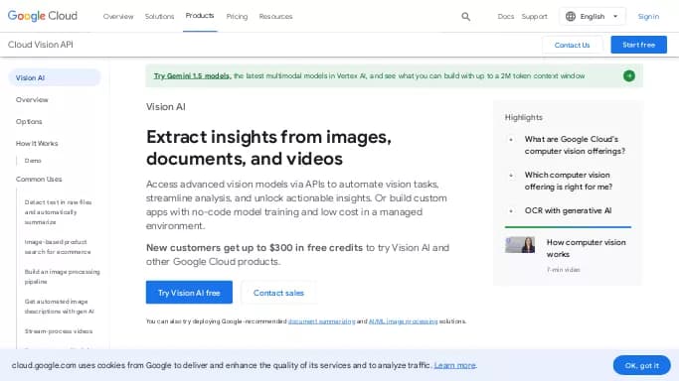This screenshot has width=679, height=381.
Task: Open the Pricing nav item
Action: (x=237, y=17)
